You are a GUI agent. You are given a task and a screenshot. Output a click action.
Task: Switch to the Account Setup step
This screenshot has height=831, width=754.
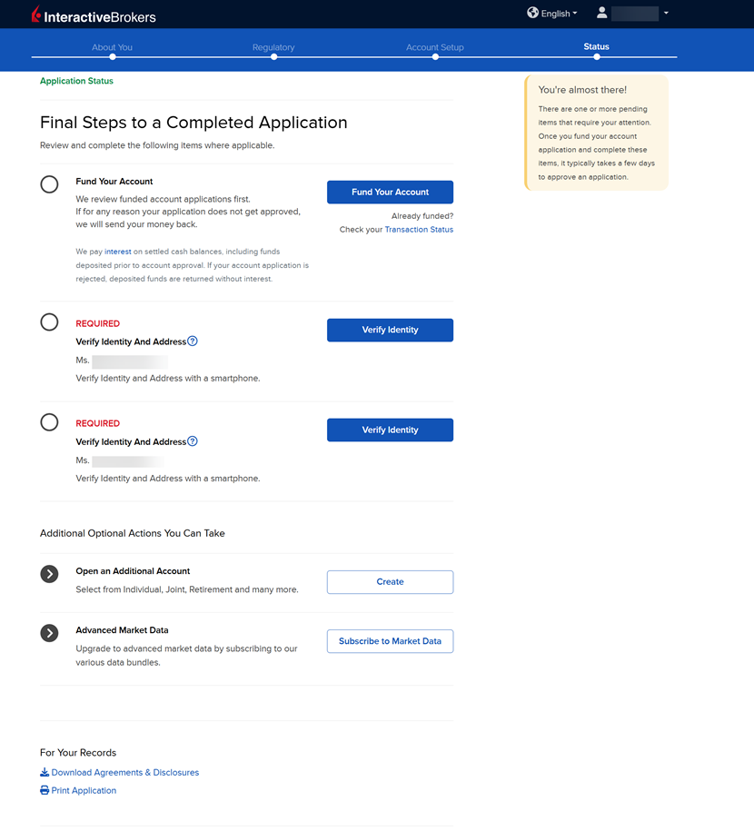tap(434, 47)
